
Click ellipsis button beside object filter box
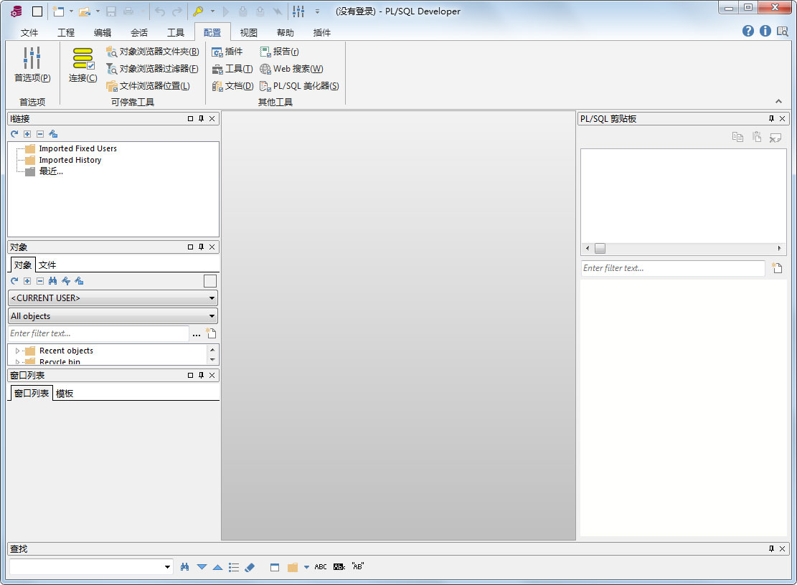(196, 333)
